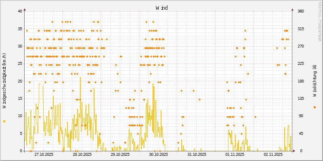This screenshot has width=323, height=161.
Task: Select the 28.10.2025 date label
Action: (82, 155)
